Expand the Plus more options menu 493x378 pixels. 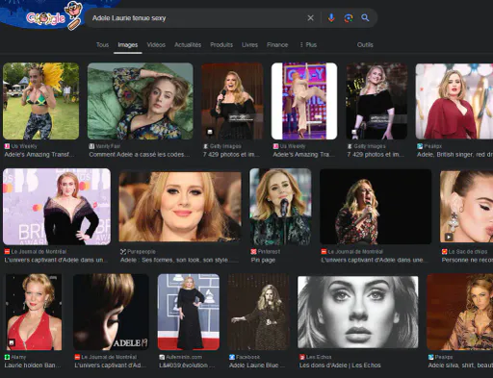coord(308,45)
